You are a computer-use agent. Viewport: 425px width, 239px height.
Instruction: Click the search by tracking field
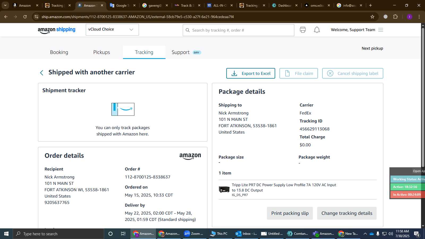point(238,30)
